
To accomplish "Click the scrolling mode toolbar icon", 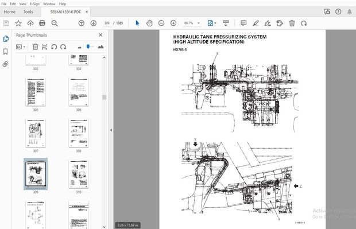I will click(226, 23).
